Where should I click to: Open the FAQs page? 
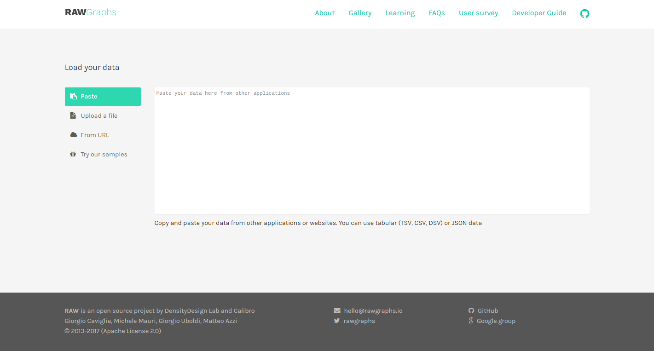(x=437, y=13)
